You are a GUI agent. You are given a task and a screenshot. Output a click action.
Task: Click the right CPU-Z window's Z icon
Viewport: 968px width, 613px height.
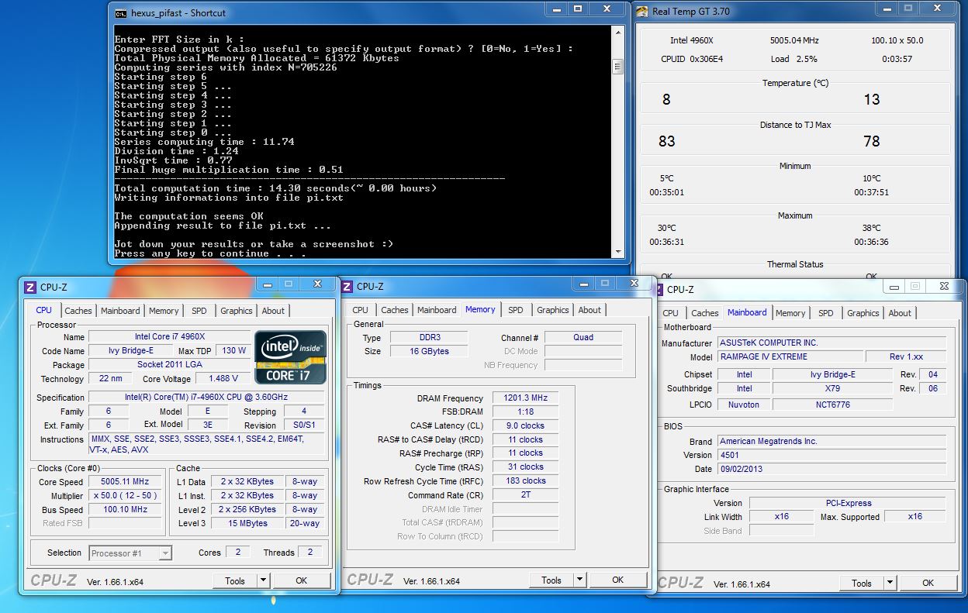(659, 289)
